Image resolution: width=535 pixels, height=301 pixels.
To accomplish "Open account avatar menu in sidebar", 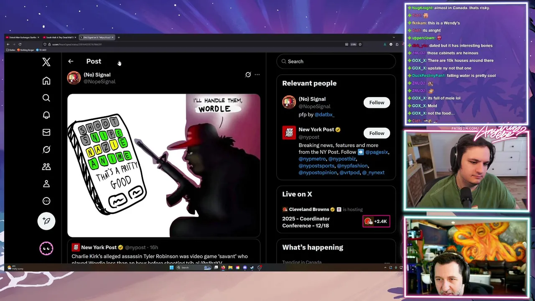I will (46, 248).
